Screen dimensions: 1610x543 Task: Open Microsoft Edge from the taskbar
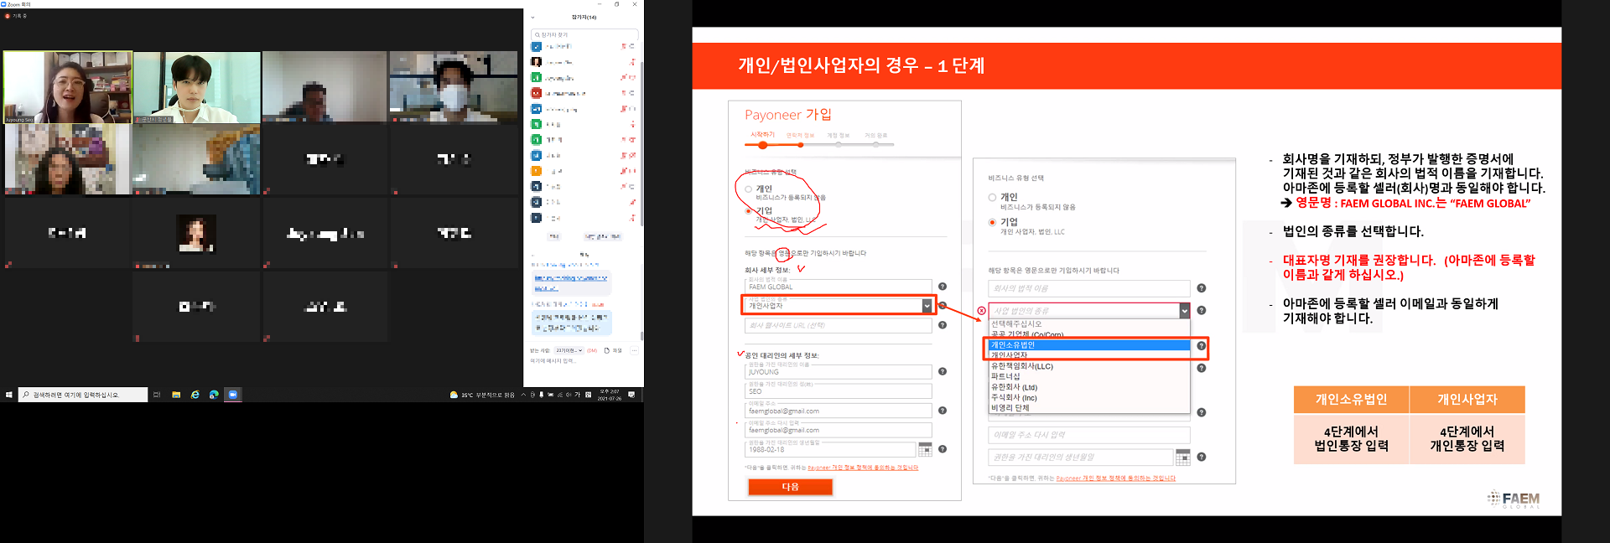(x=214, y=395)
